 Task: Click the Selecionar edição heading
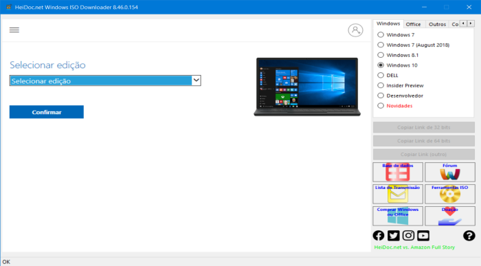47,65
